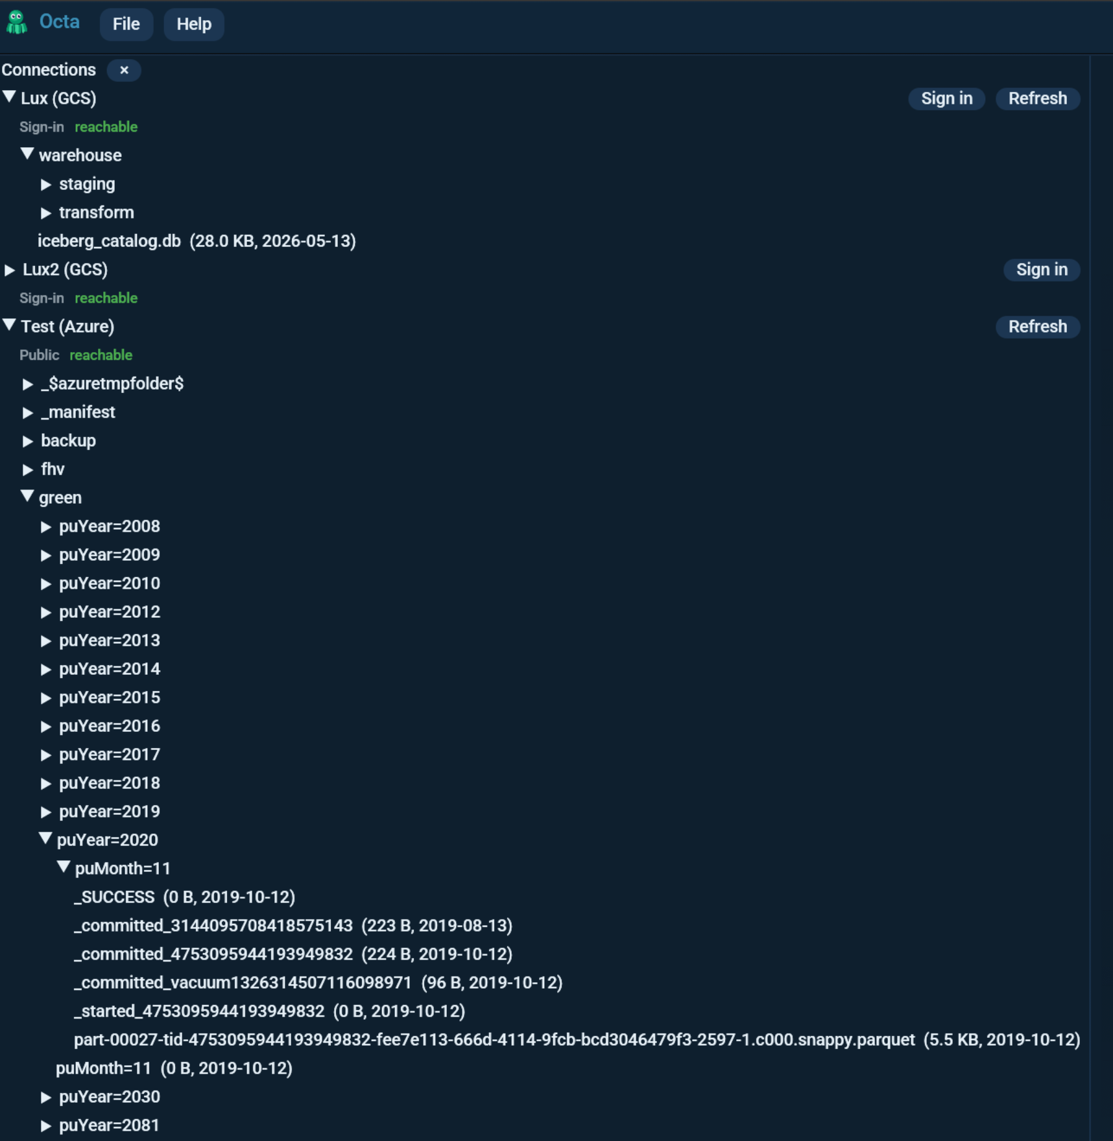1113x1141 pixels.
Task: Expand the puYear=2017 partition
Action: (46, 755)
